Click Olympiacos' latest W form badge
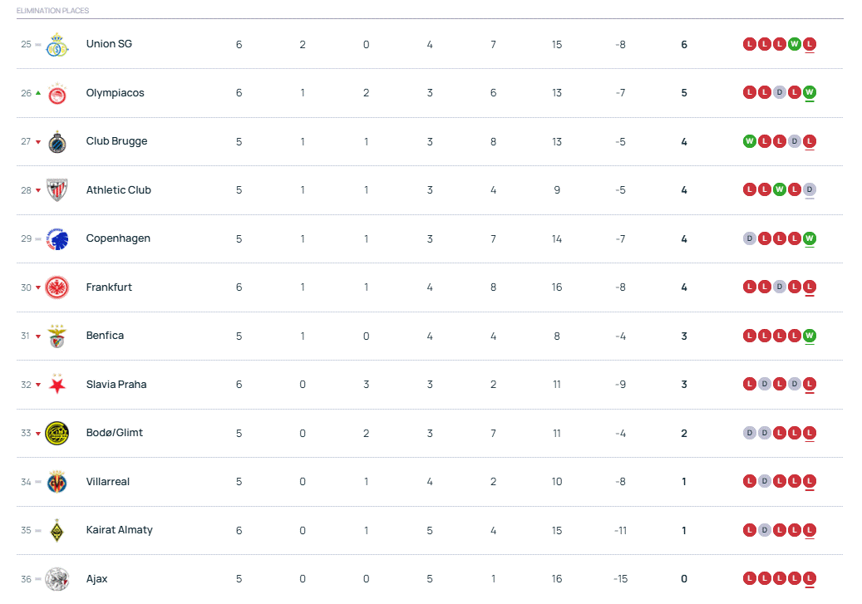Screen dimensions: 862x604 810,92
